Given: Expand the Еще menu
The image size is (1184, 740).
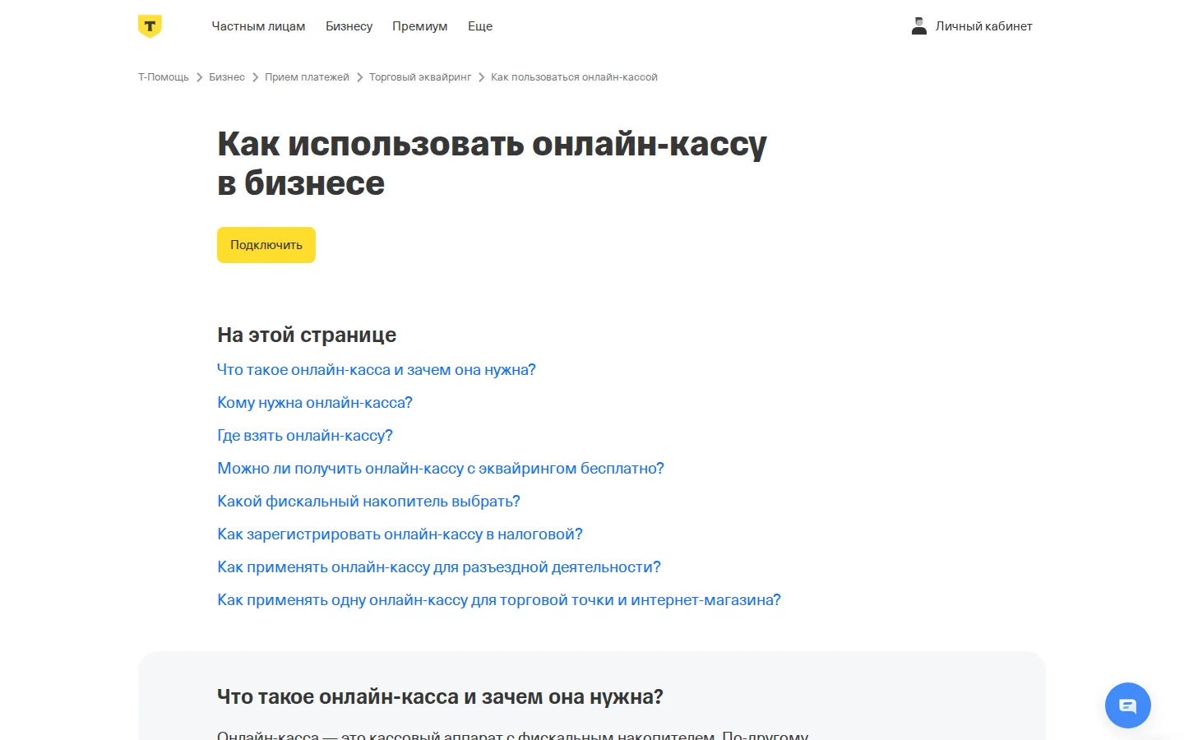Looking at the screenshot, I should [480, 26].
